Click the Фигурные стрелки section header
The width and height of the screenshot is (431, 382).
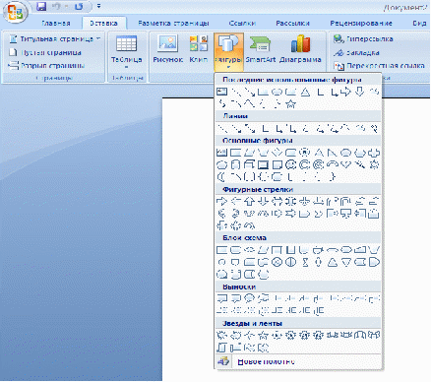point(258,189)
